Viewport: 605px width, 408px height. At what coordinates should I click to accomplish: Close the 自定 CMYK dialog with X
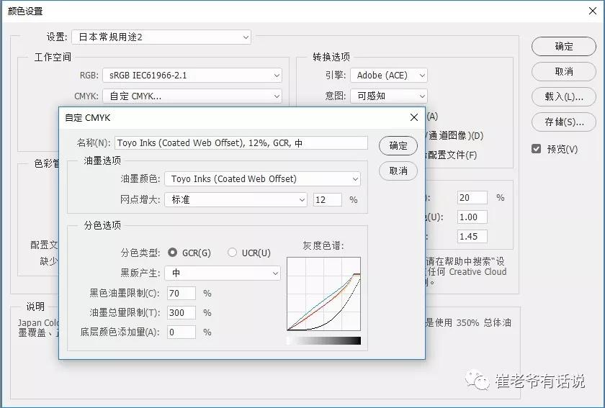(413, 117)
